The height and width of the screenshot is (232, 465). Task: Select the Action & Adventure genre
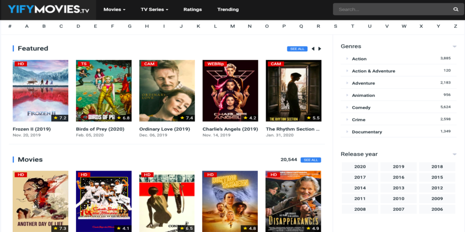[374, 71]
